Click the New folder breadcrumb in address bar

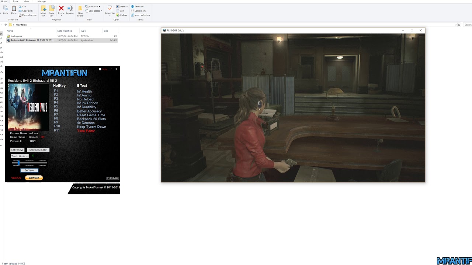coord(21,25)
